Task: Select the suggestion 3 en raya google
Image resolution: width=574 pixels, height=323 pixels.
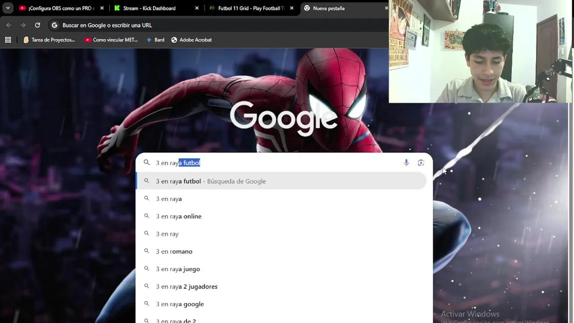Action: [281, 304]
